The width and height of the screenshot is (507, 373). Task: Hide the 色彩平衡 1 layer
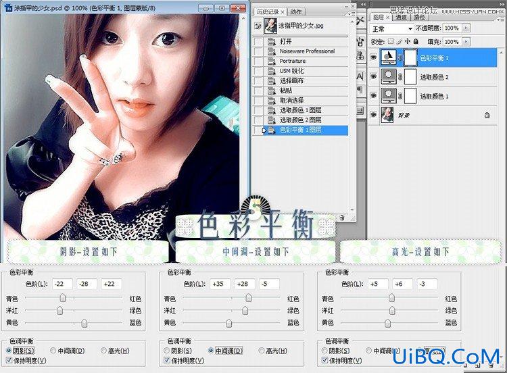(x=373, y=58)
